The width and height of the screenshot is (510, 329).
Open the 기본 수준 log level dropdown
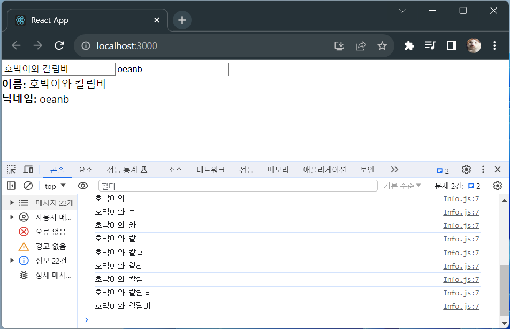tap(402, 186)
